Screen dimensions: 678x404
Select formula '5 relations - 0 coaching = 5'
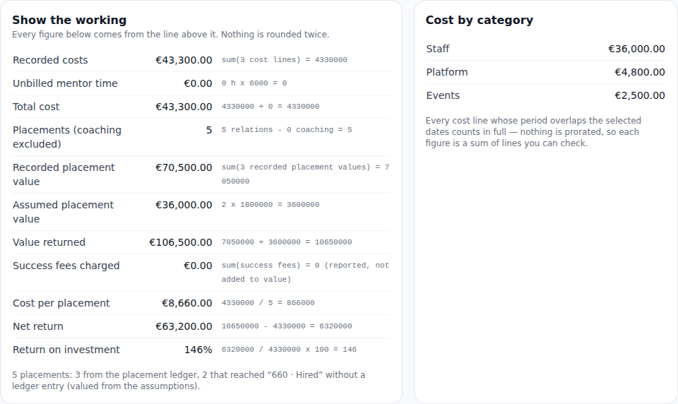coord(287,130)
